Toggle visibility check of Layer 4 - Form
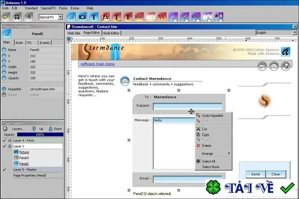The height and width of the screenshot is (199, 299). tap(4, 140)
